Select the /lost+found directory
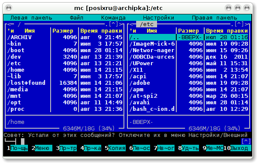The height and width of the screenshot is (163, 257). (x=65, y=83)
